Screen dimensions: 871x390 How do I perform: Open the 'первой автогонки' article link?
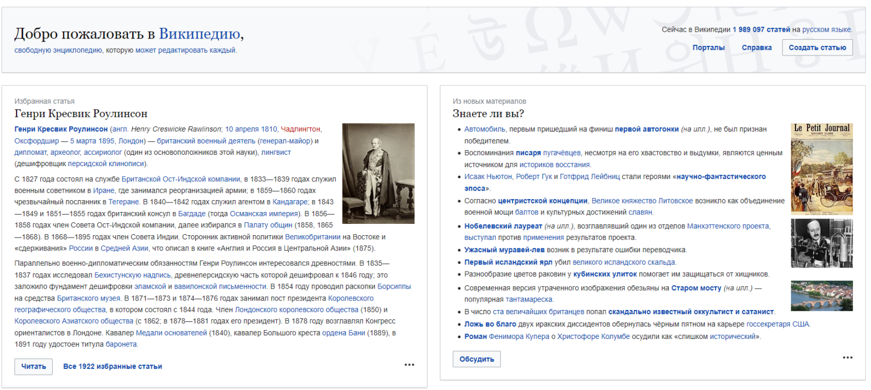(x=646, y=129)
